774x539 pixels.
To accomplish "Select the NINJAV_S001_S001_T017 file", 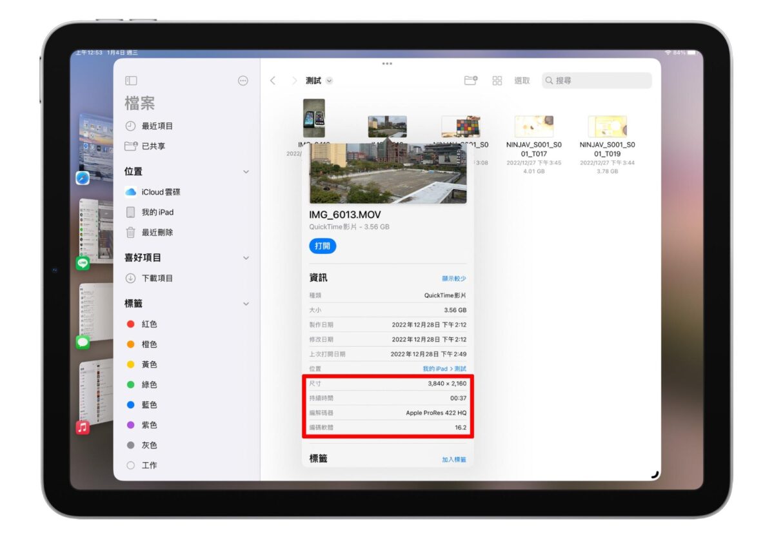I will point(534,145).
